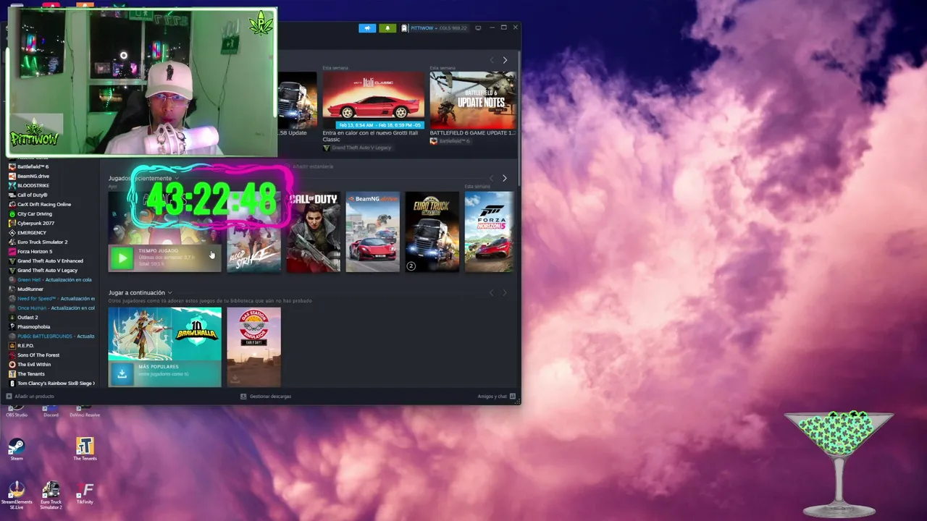927x521 pixels.
Task: Open BeamNG.drive game cover
Action: coord(372,232)
